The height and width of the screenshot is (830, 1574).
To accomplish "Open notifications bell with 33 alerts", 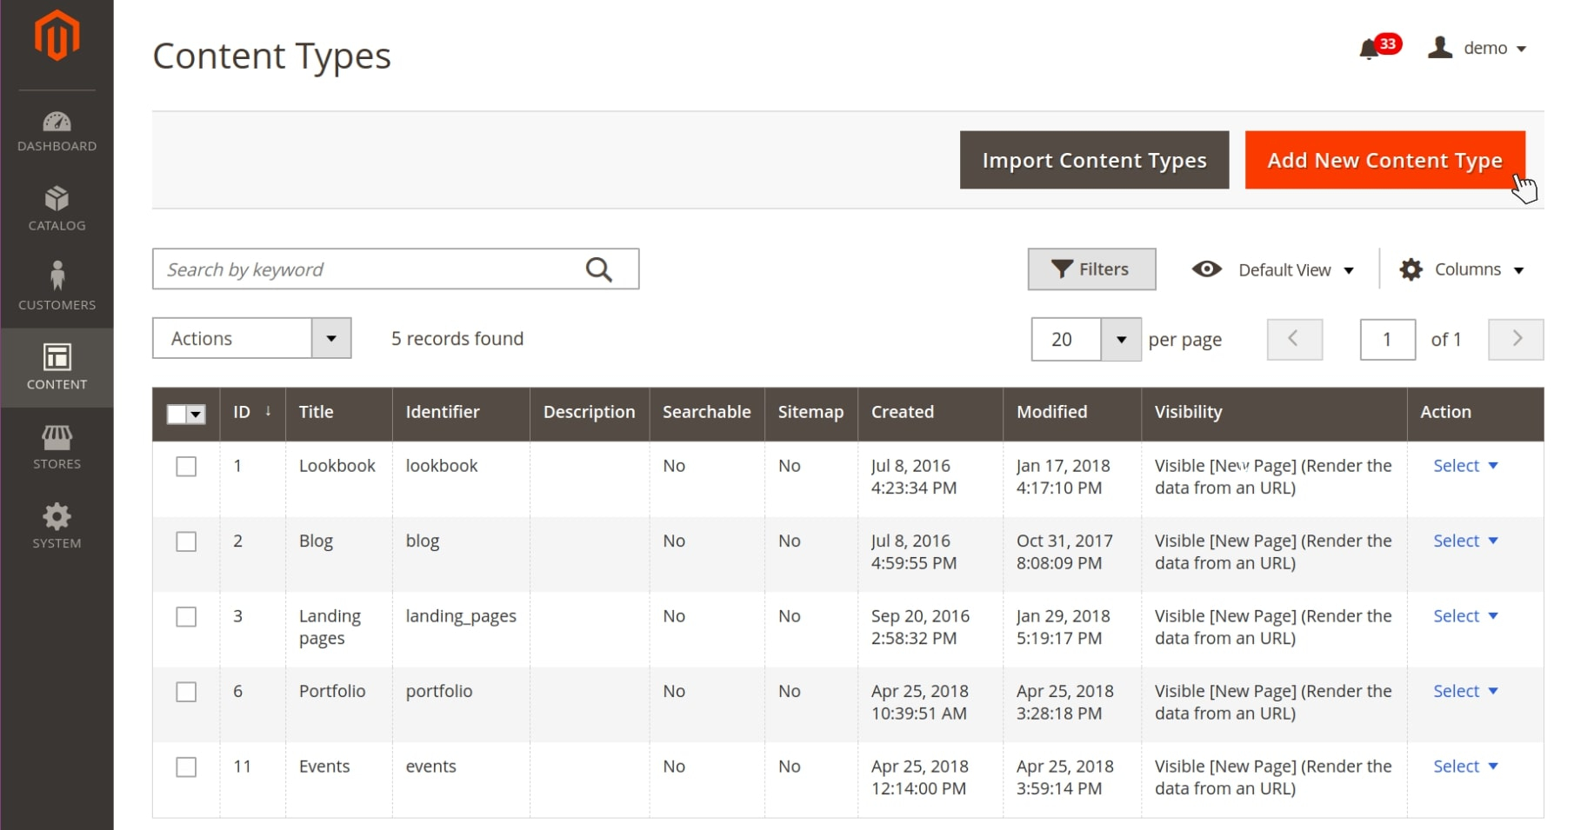I will point(1371,48).
